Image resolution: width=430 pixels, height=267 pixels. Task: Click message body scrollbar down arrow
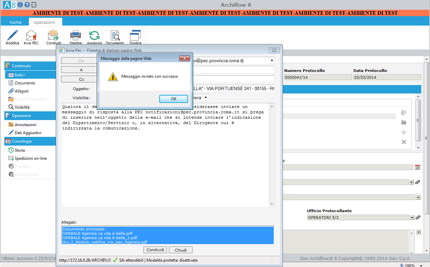point(272,204)
